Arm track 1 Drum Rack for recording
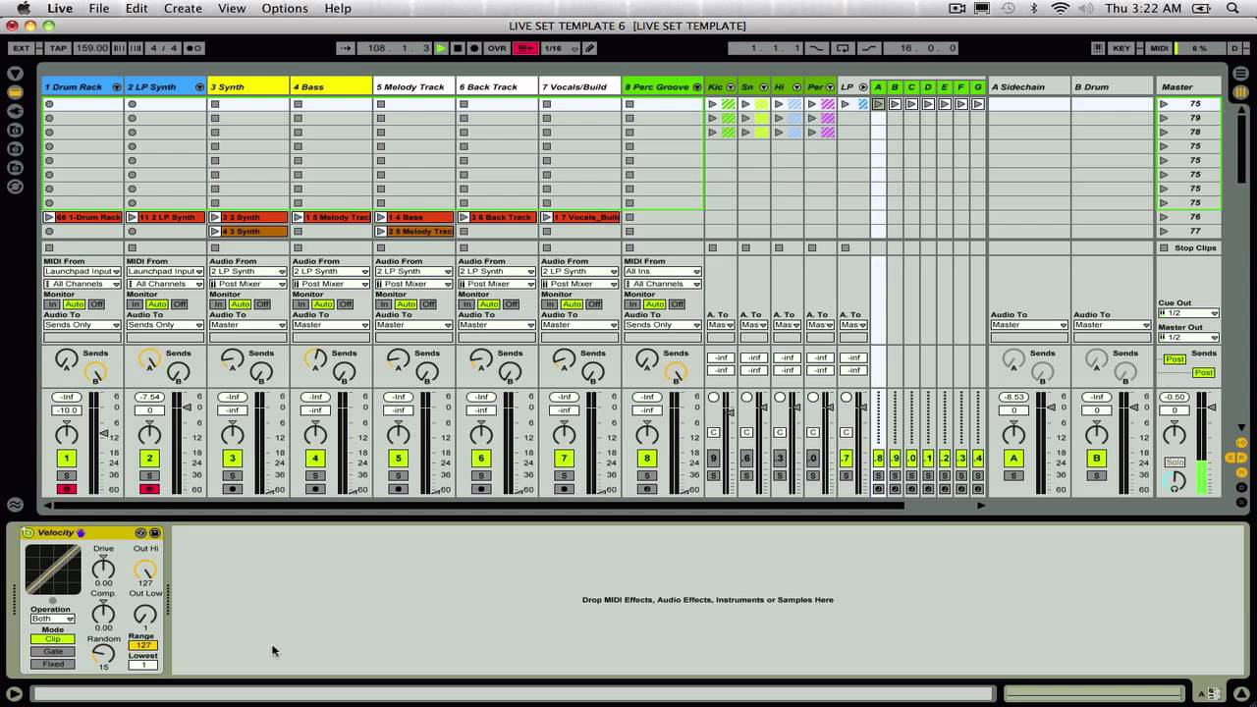 click(67, 489)
